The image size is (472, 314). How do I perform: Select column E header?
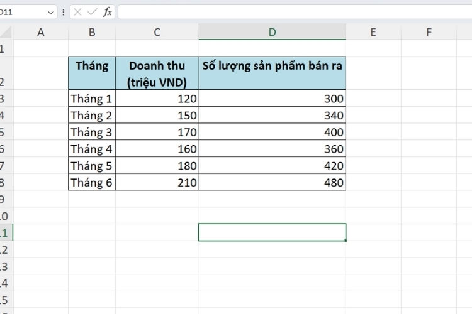point(373,32)
